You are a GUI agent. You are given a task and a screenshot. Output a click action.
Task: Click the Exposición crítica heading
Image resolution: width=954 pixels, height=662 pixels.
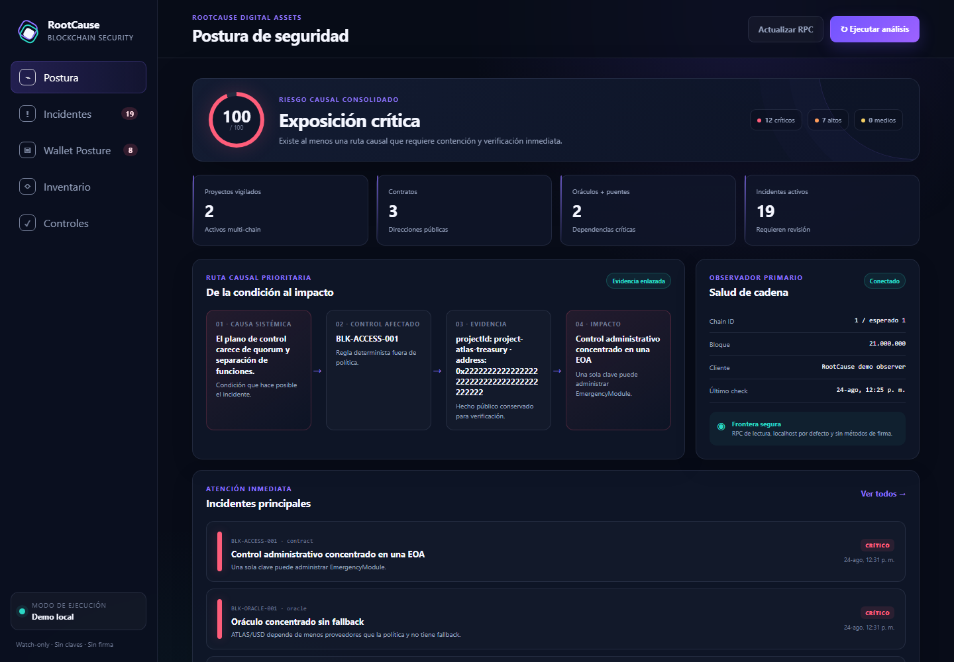pyautogui.click(x=349, y=121)
